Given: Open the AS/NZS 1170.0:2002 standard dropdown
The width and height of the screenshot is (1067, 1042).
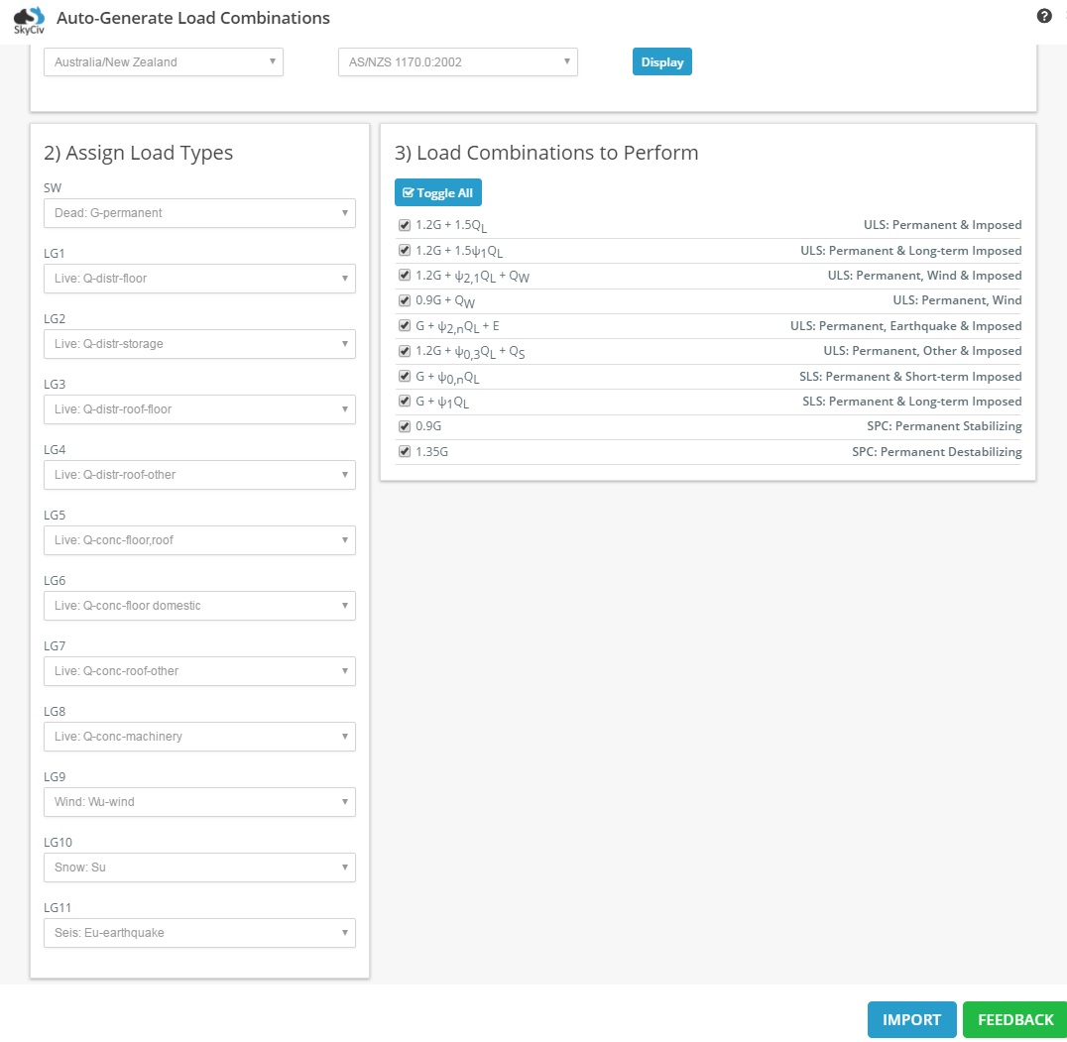Looking at the screenshot, I should coord(458,61).
